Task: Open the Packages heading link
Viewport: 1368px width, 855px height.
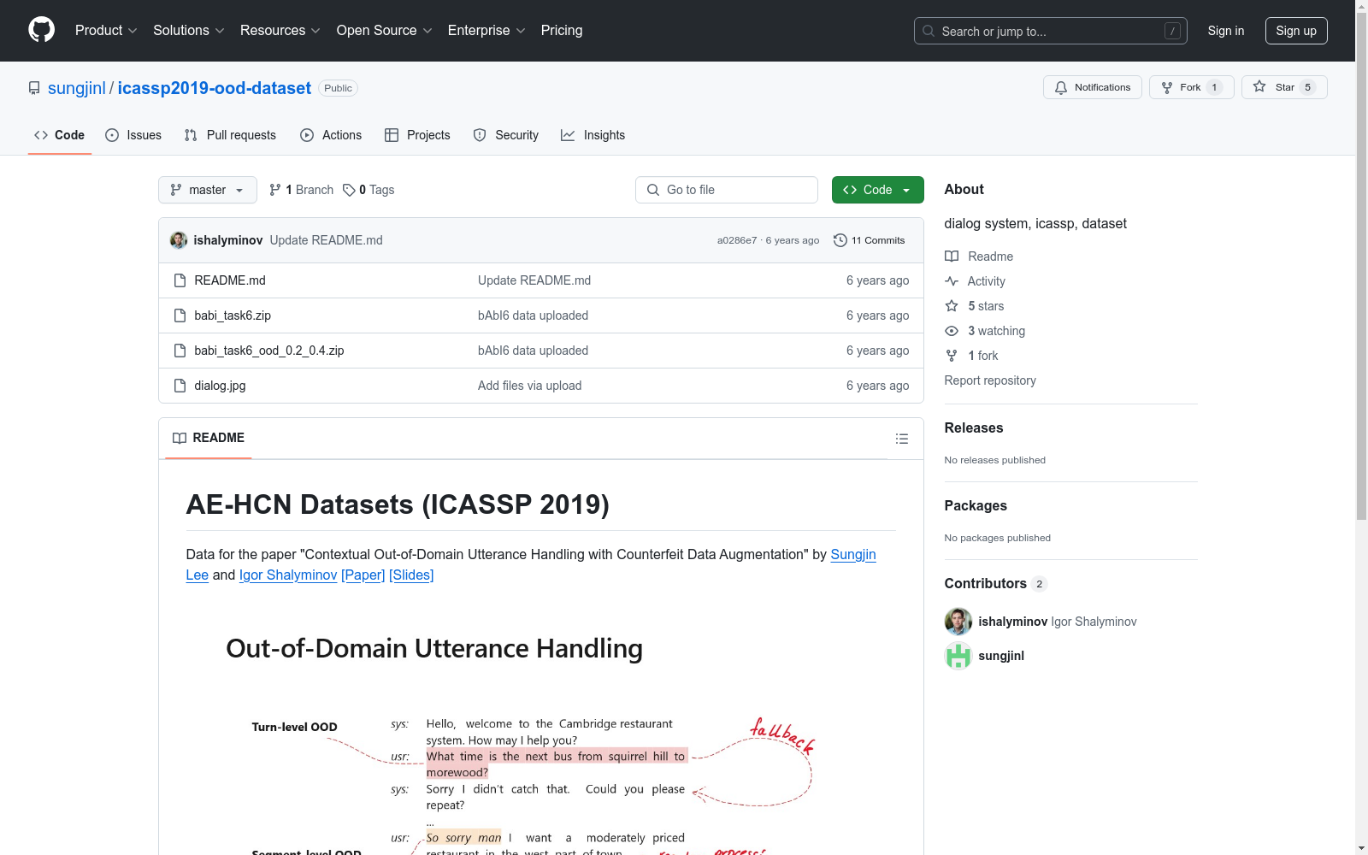Action: pos(976,505)
